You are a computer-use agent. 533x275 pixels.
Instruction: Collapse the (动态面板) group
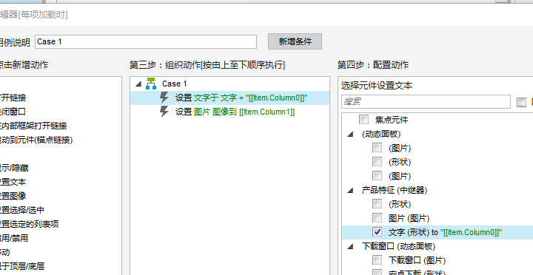coord(350,135)
